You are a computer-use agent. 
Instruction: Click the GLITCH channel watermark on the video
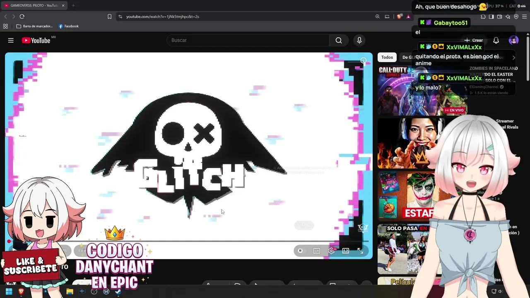[363, 228]
